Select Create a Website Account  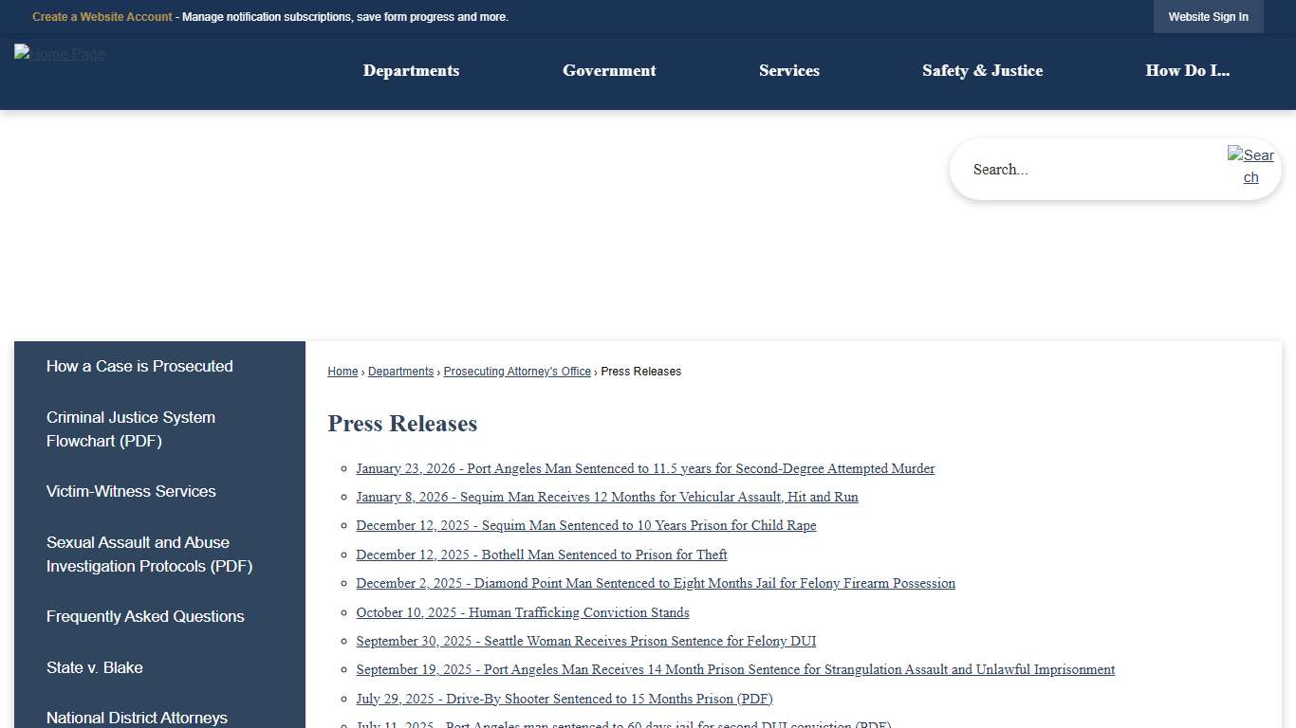(x=102, y=16)
